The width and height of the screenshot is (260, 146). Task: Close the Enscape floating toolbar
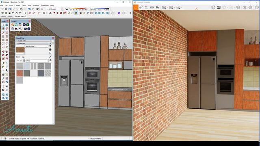pos(30,21)
